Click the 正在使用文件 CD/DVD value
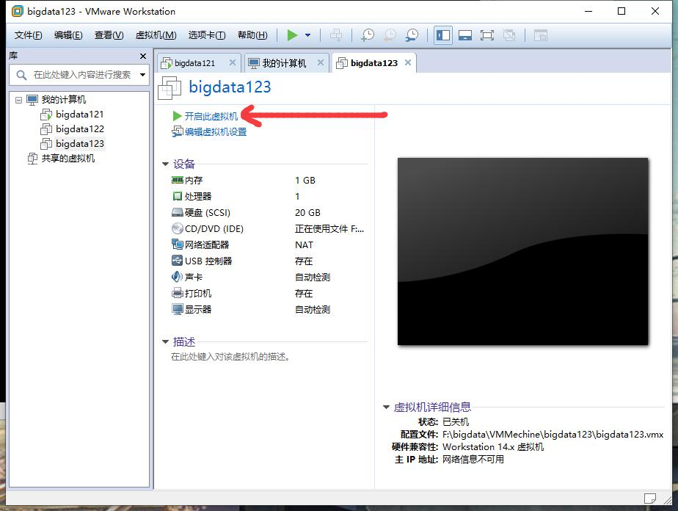 (x=329, y=229)
